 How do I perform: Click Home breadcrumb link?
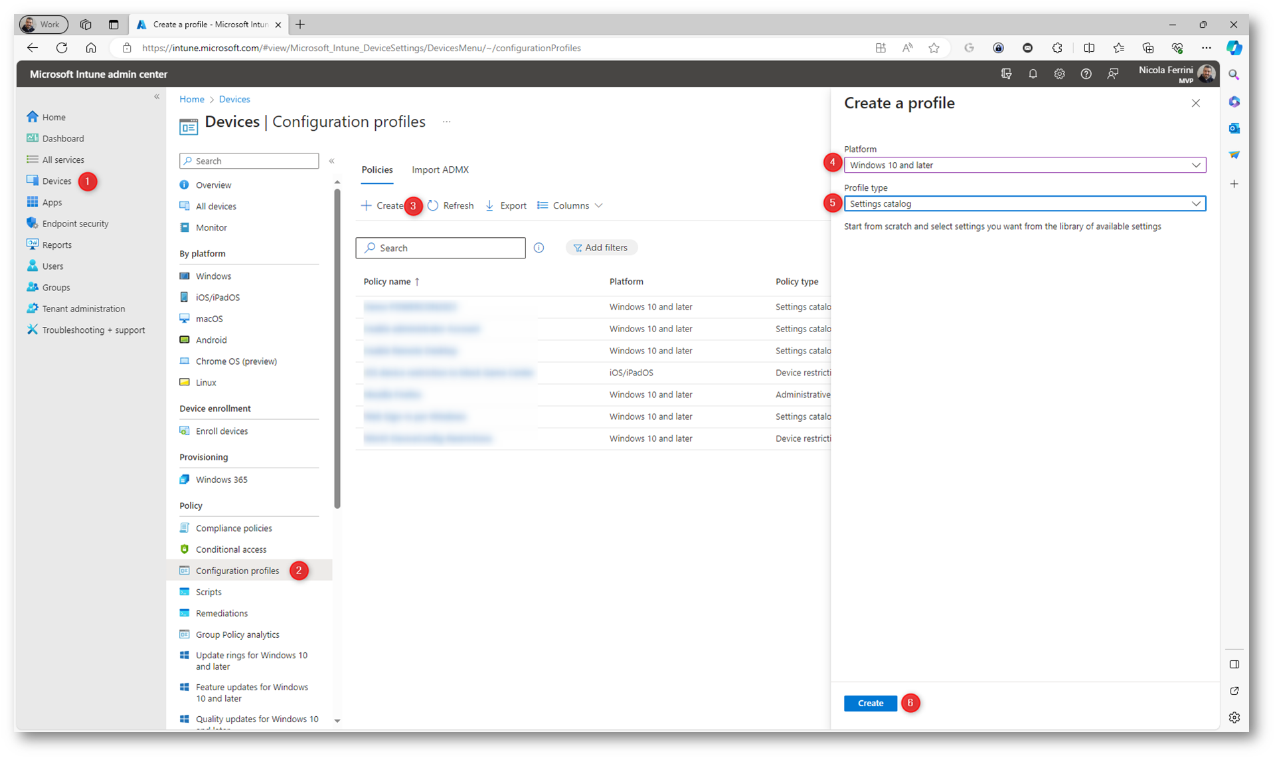pyautogui.click(x=191, y=99)
